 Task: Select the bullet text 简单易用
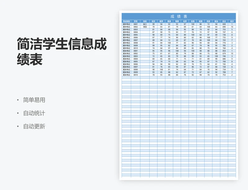coord(34,100)
